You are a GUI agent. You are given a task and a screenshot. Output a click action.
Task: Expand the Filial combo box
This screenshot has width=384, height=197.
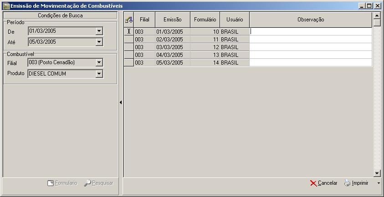tap(99, 62)
